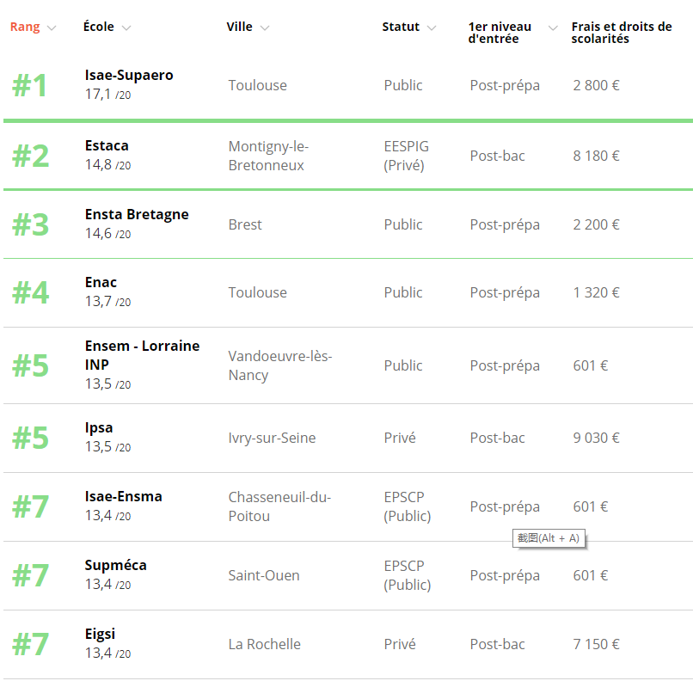This screenshot has width=693, height=681.
Task: Open the Estaca school link
Action: [x=107, y=145]
